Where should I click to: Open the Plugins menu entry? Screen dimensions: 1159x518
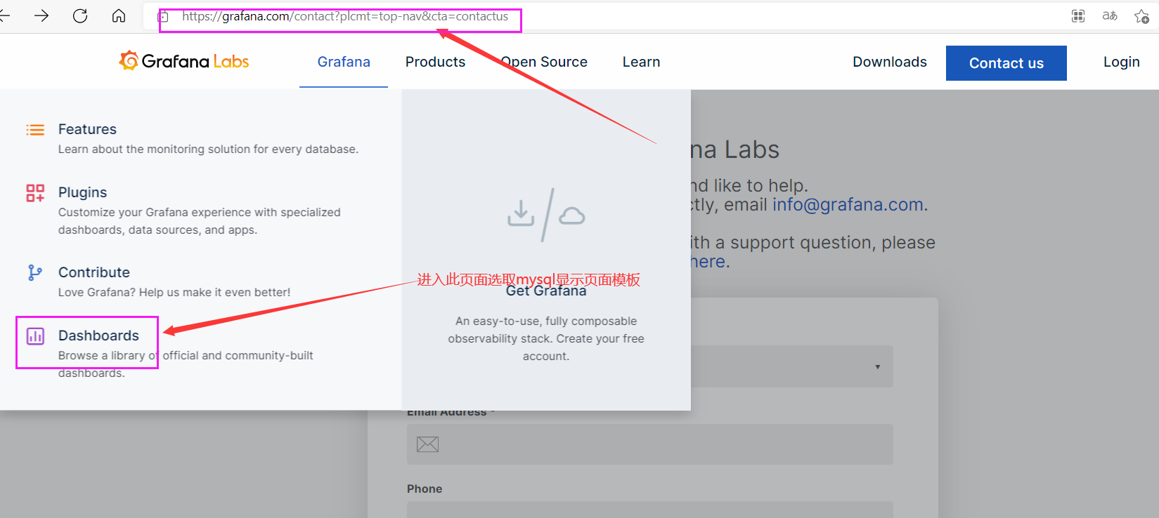pyautogui.click(x=82, y=192)
